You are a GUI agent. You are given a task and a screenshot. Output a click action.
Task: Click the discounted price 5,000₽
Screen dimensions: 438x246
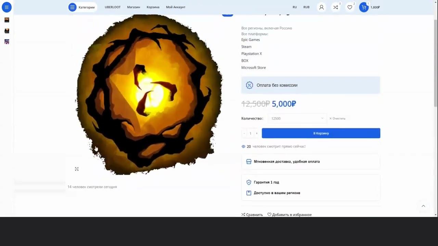pyautogui.click(x=284, y=104)
